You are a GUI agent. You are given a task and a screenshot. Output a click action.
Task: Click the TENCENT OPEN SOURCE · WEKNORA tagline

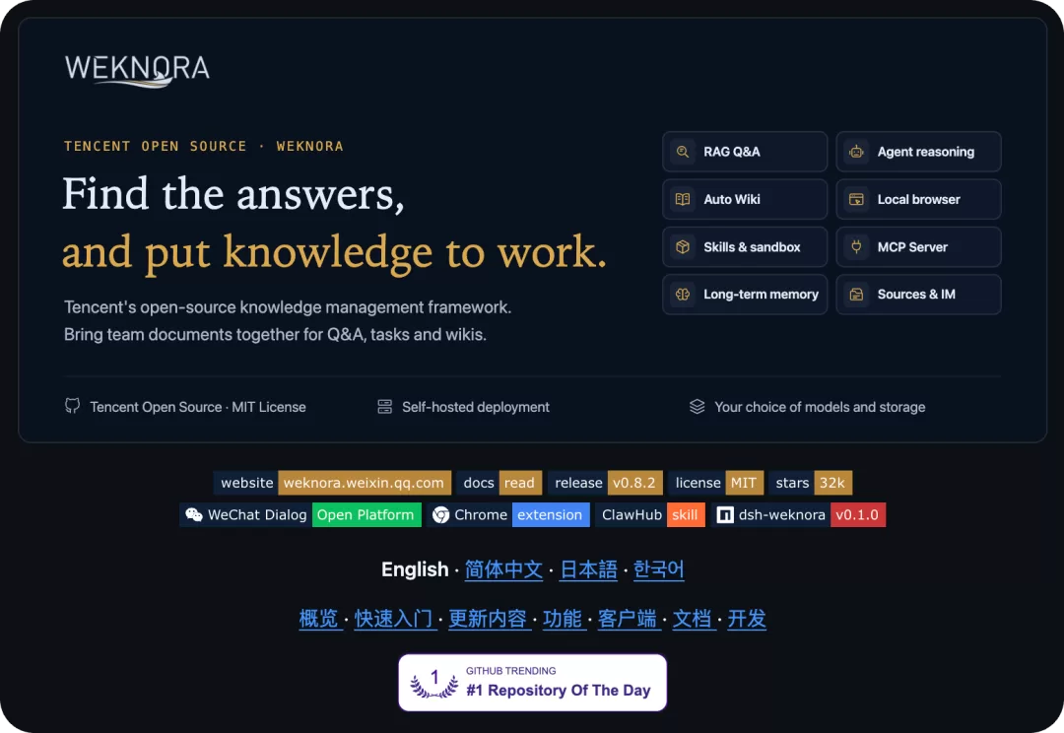pos(204,146)
